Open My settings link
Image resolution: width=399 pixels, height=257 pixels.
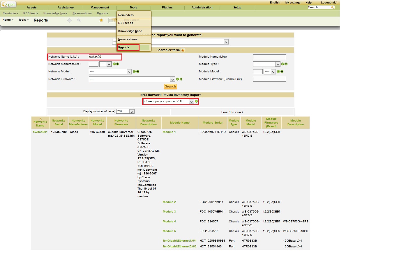[x=293, y=3]
